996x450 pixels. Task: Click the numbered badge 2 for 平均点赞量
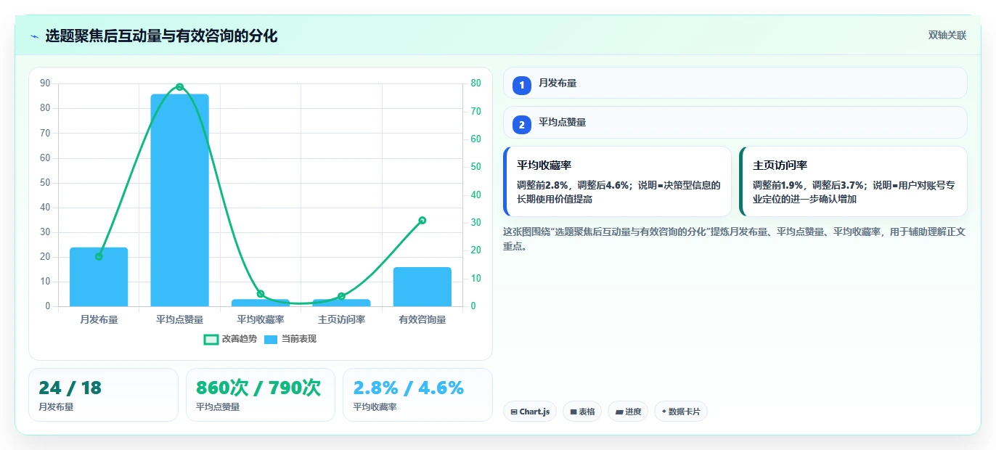521,124
